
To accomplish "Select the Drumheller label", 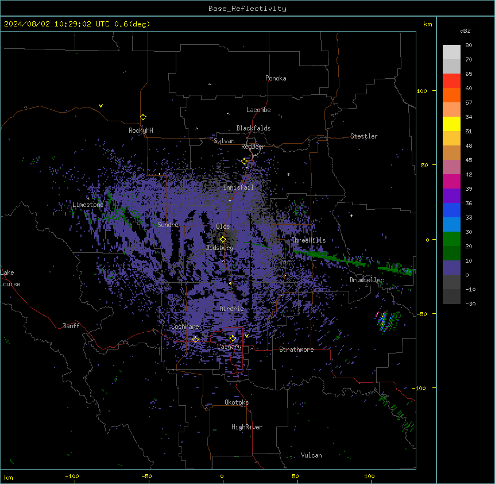I will click(366, 280).
